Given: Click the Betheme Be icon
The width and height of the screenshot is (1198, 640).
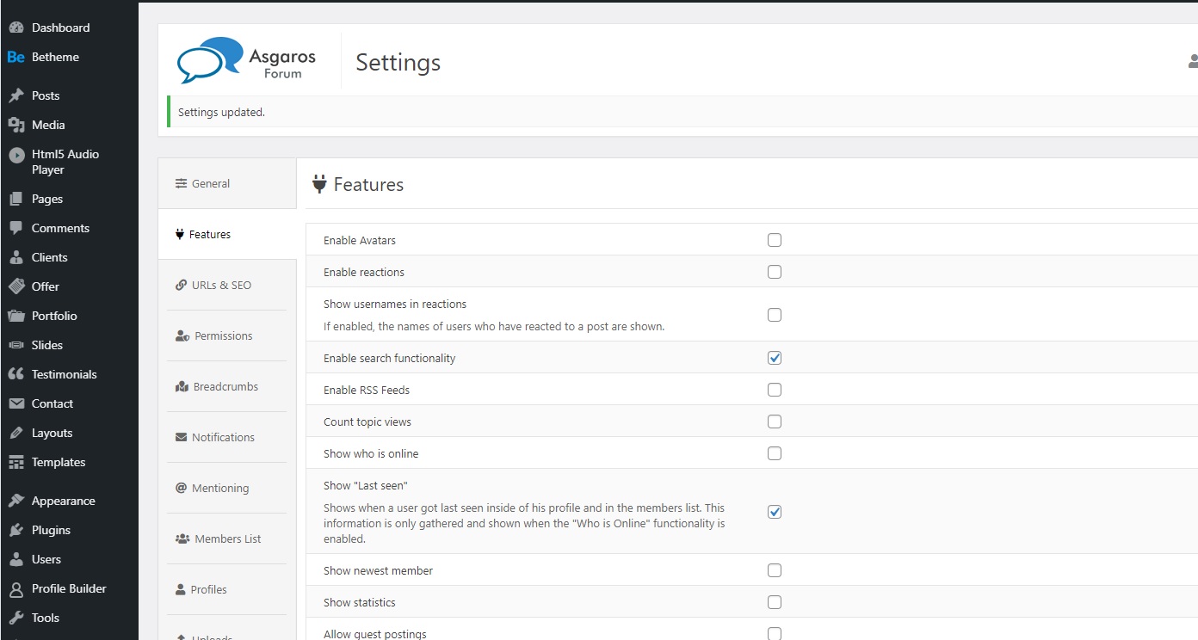Looking at the screenshot, I should pos(16,57).
